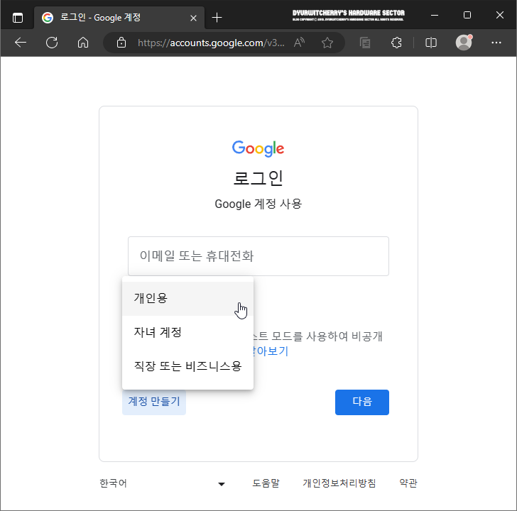The height and width of the screenshot is (511, 517).
Task: Open the Settings and more menu
Action: coord(496,43)
